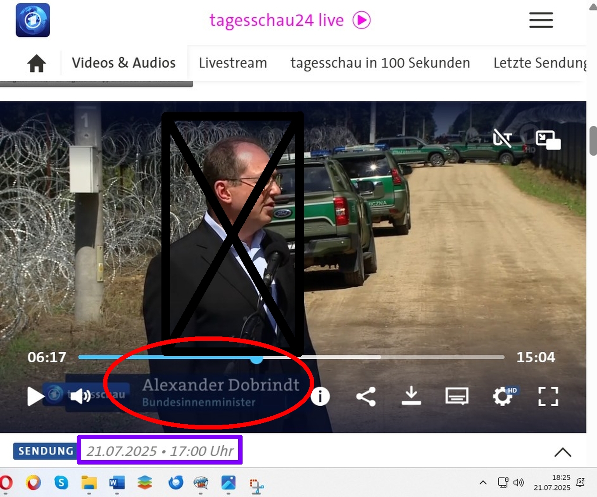Viewport: 597px width, 497px height.
Task: Go to the home page icon
Action: click(x=36, y=63)
